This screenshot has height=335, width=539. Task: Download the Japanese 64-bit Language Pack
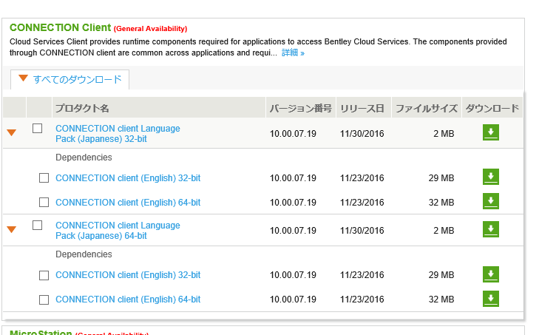(491, 229)
